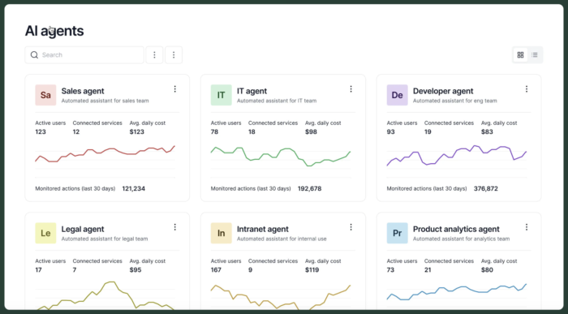568x314 pixels.
Task: Open Developer agent kebab menu
Action: (x=527, y=89)
